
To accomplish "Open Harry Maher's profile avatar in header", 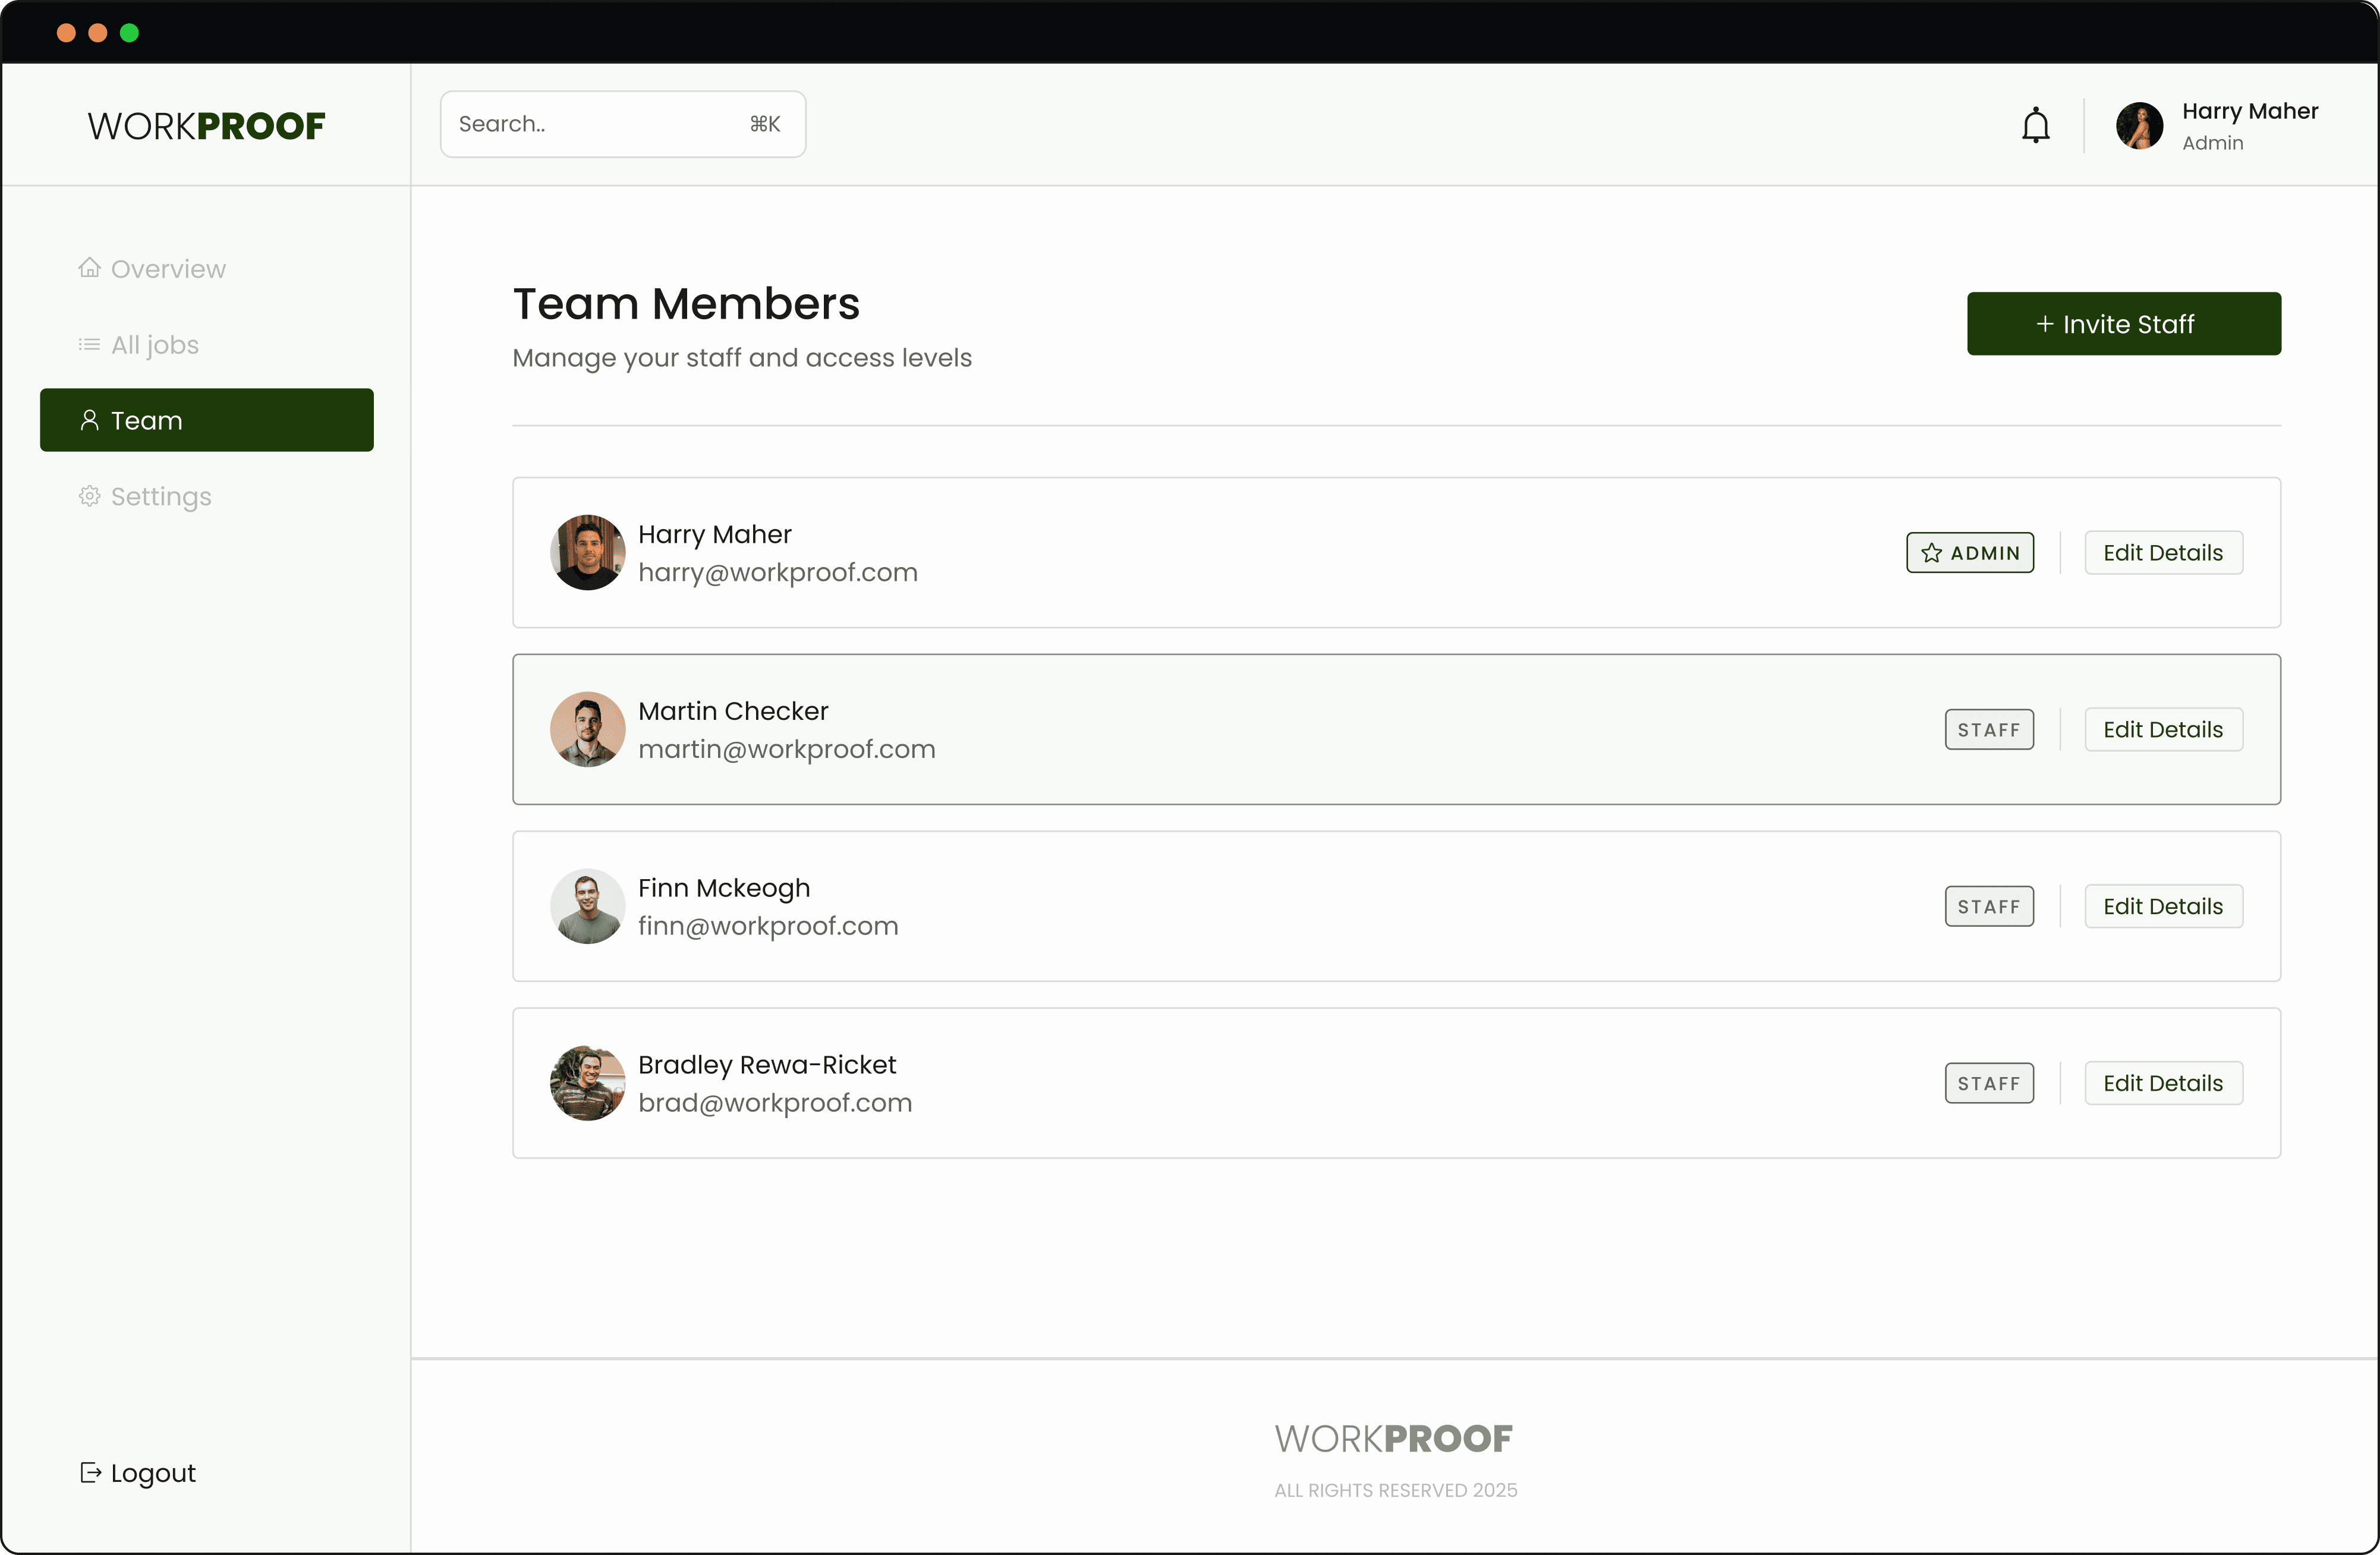I will [2139, 126].
